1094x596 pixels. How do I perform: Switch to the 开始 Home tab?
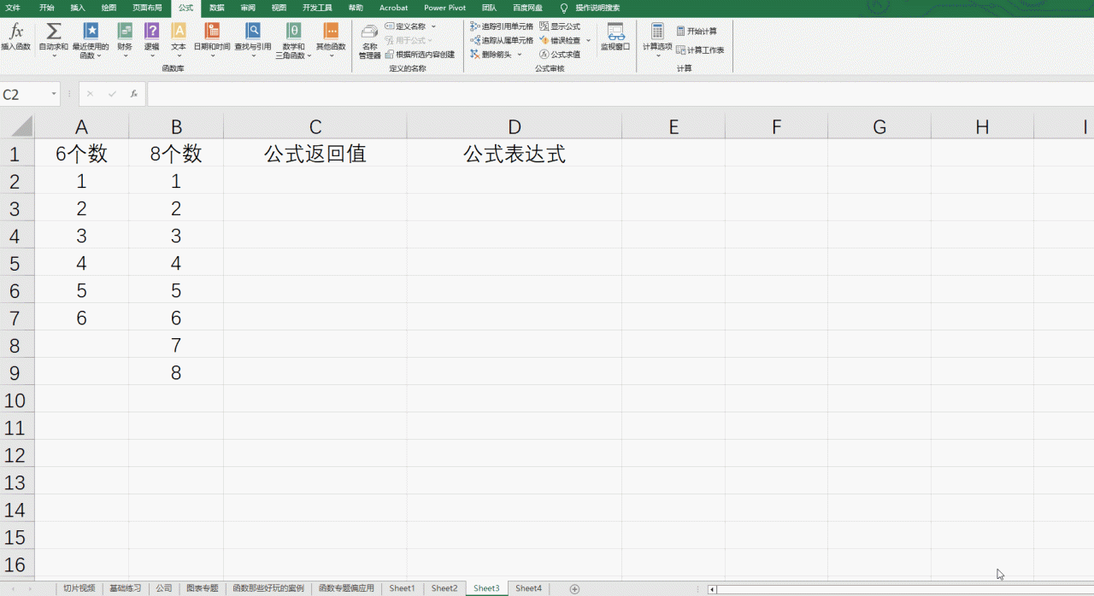click(46, 8)
